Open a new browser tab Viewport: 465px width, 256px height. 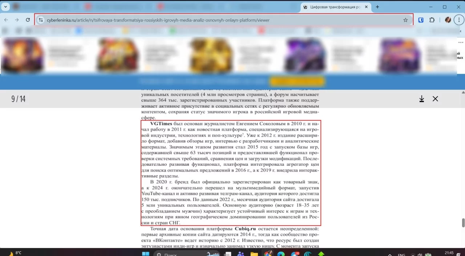pos(377,7)
